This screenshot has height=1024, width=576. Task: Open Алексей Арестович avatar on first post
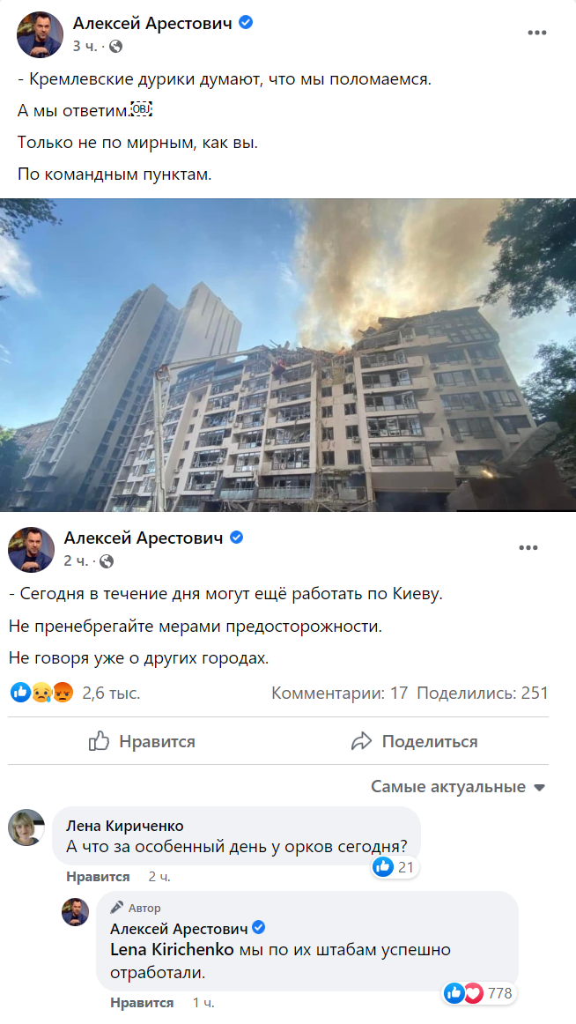[40, 34]
